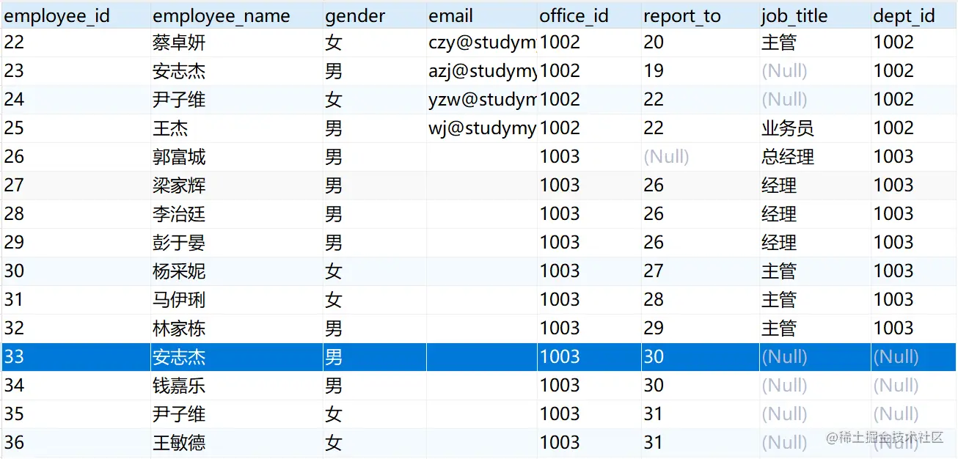The height and width of the screenshot is (459, 958).
Task: Select the gender column header
Action: 374,15
